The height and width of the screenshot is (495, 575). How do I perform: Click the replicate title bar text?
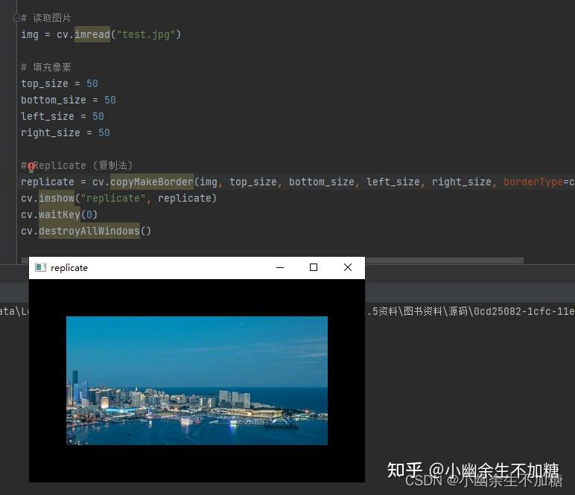point(69,268)
